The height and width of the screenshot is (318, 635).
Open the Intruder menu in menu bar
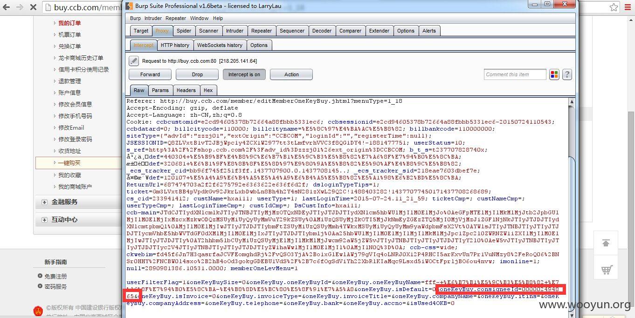pyautogui.click(x=153, y=18)
